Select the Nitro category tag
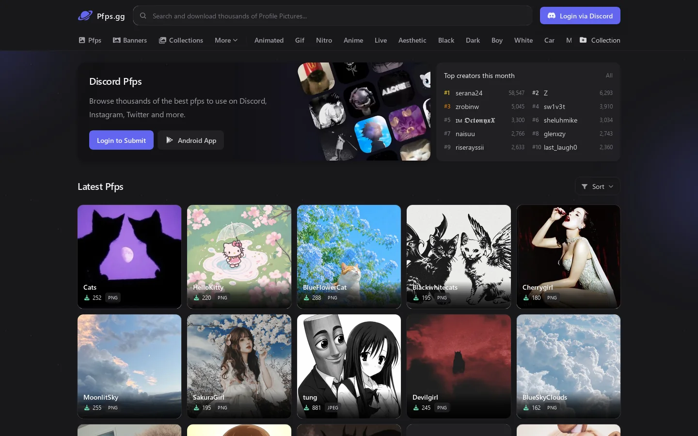Viewport: 698px width, 436px height. click(x=324, y=40)
